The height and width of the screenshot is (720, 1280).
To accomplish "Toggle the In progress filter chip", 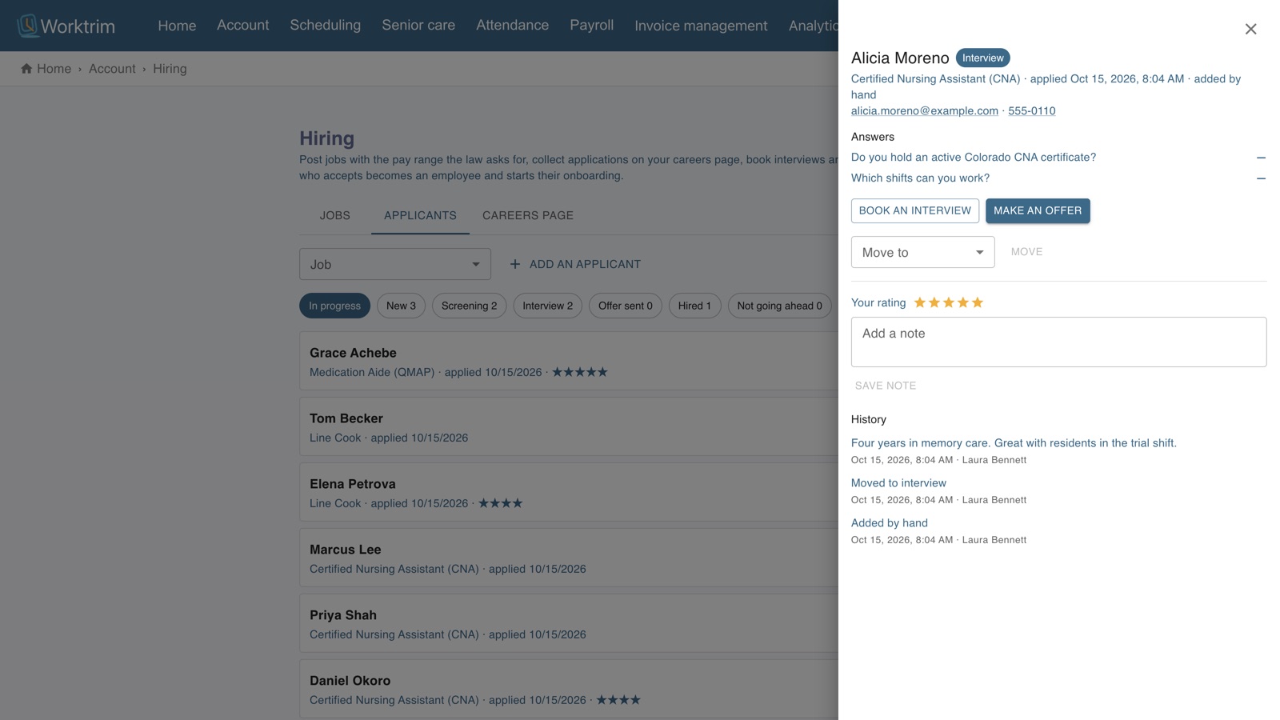I will pyautogui.click(x=334, y=306).
